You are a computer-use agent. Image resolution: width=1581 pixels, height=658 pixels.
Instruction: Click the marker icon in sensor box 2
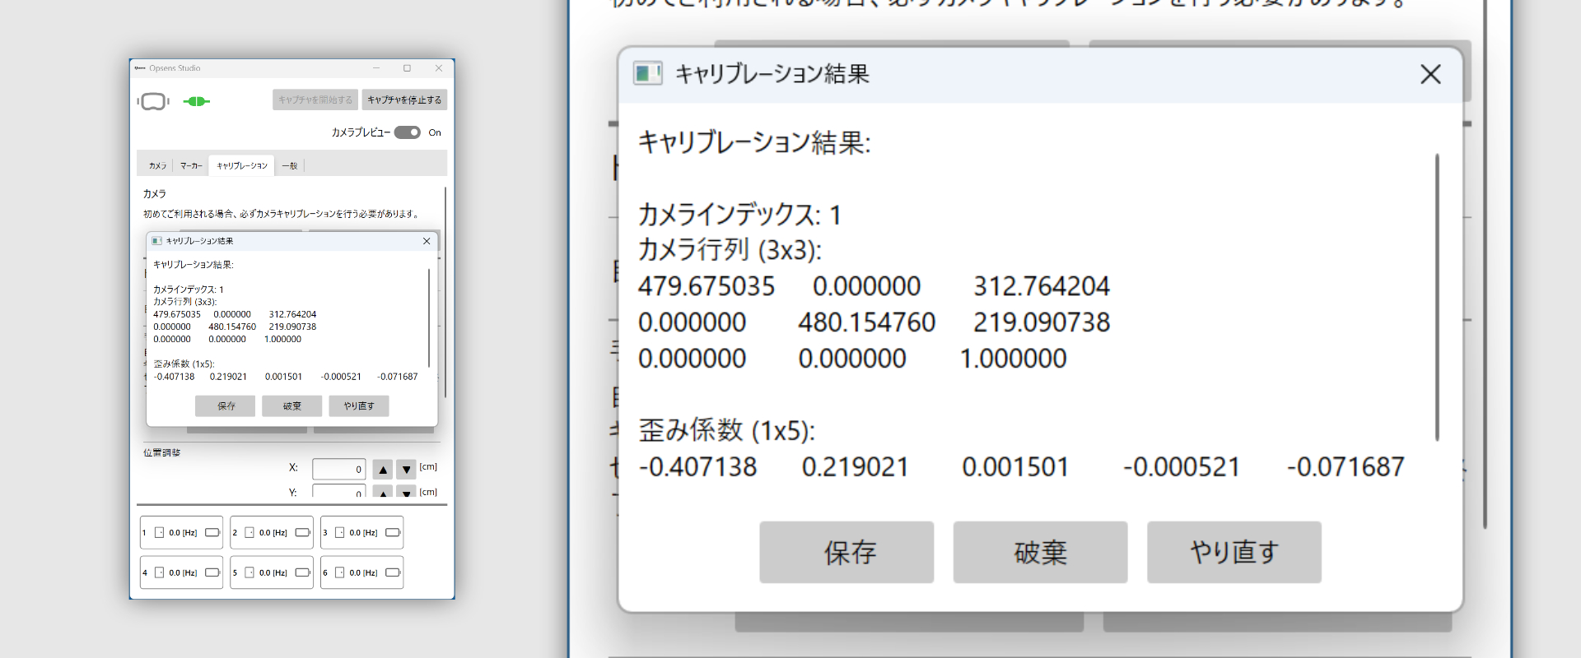click(x=250, y=533)
